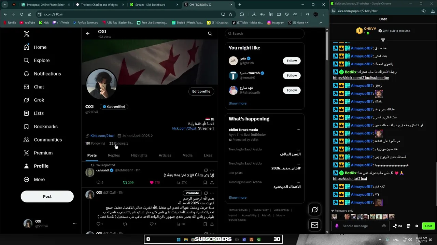
Task: Open Instagram bookmark in bookmarks bar
Action: [x=276, y=23]
